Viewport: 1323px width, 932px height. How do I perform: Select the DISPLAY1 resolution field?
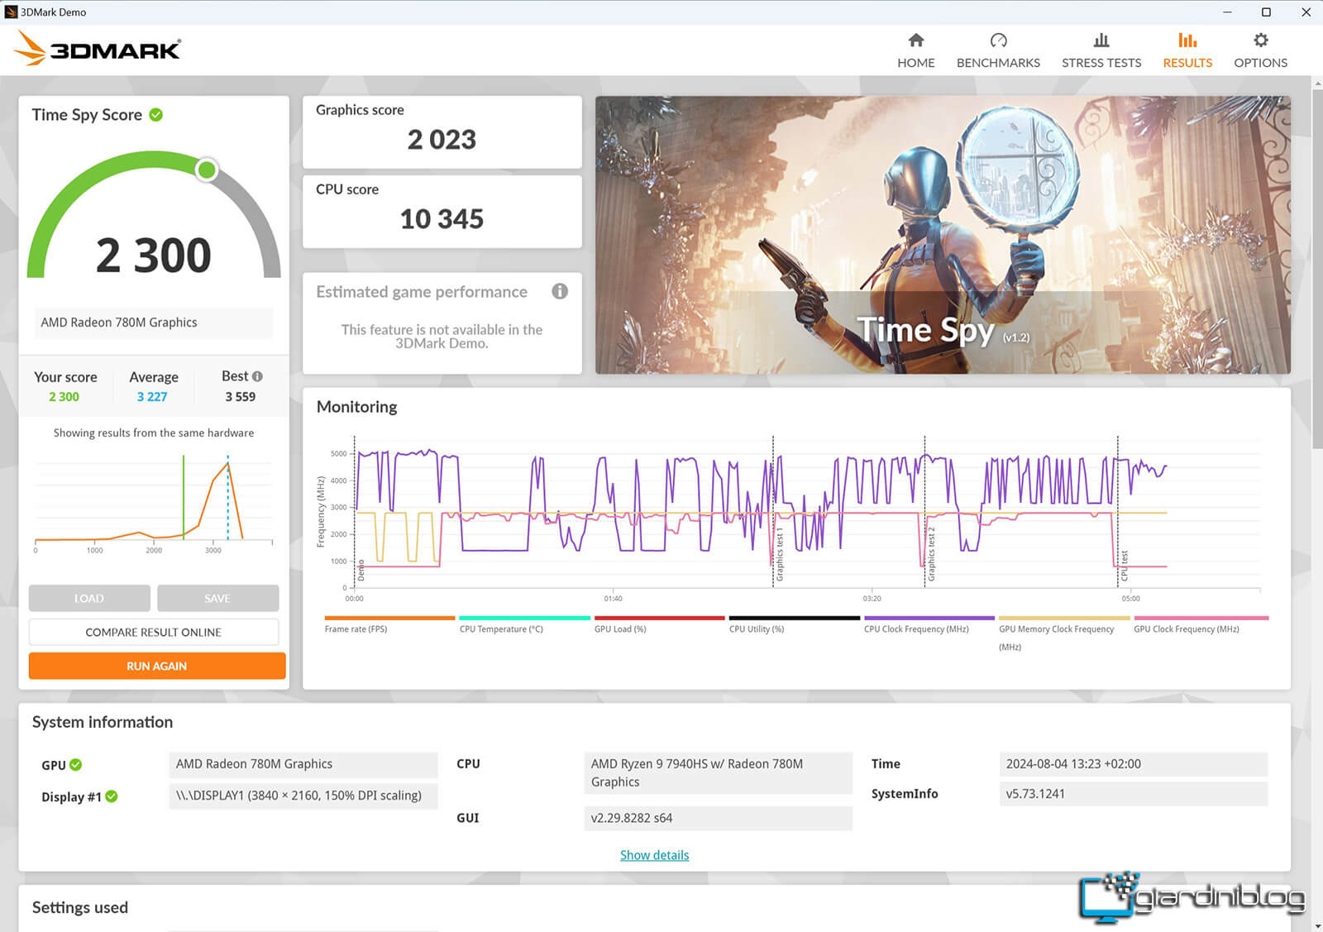click(303, 796)
